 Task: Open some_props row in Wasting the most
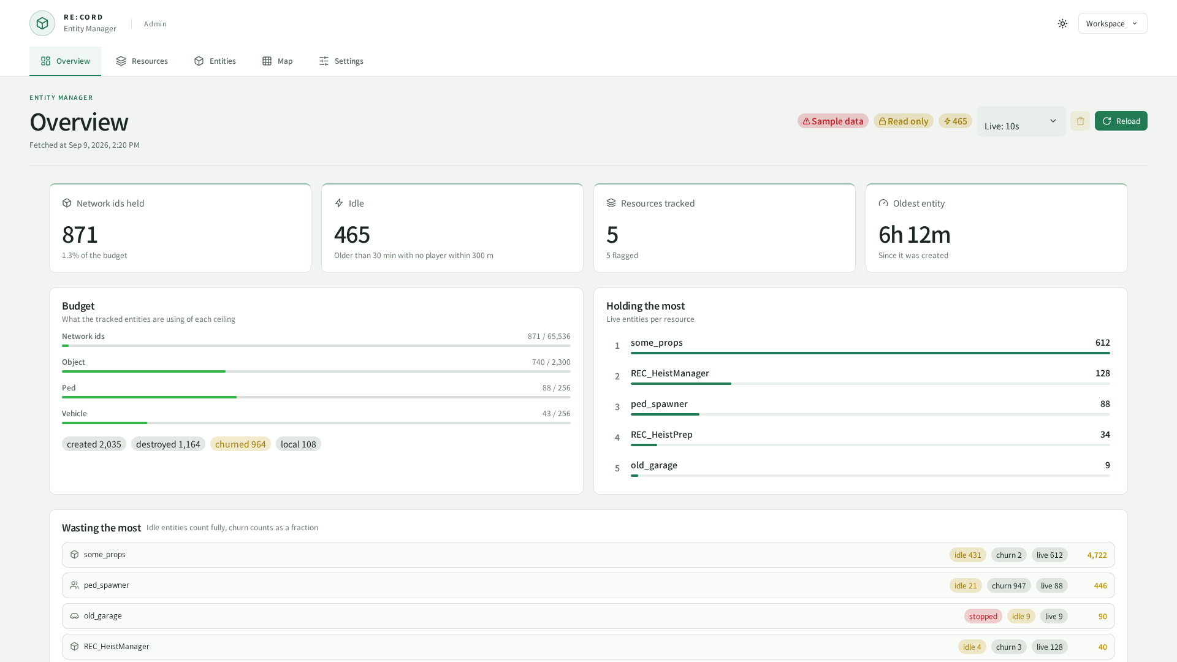coord(588,555)
